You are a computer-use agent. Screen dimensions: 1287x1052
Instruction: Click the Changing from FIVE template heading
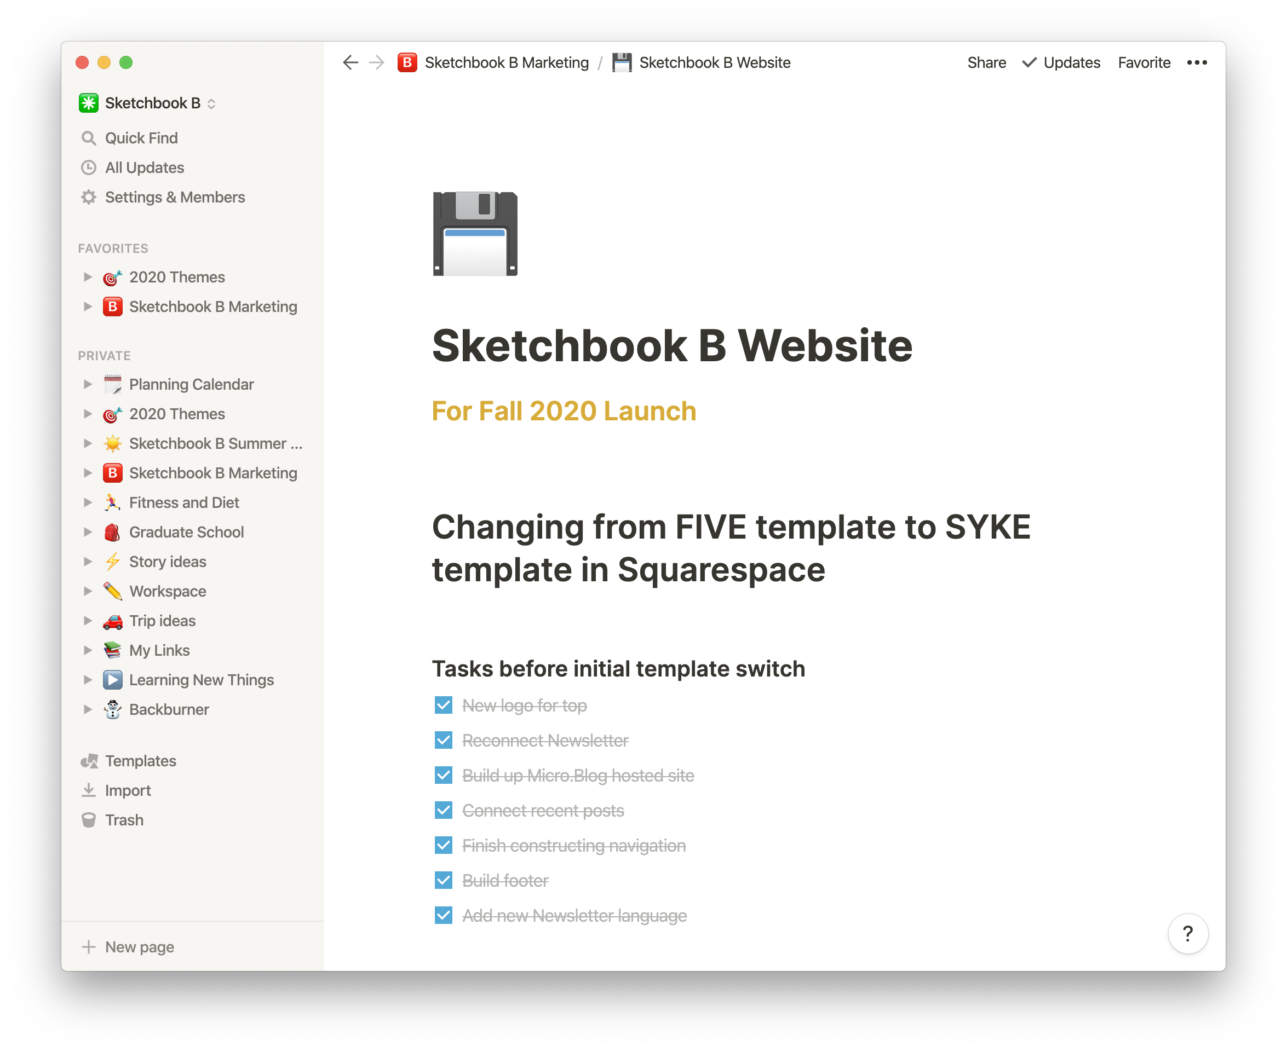click(x=731, y=548)
